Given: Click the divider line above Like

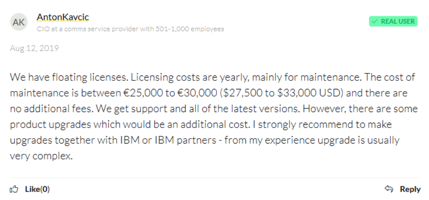Looking at the screenshot, I should pos(215,177).
